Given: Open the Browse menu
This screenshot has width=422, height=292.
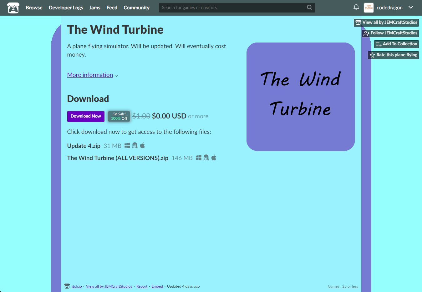Looking at the screenshot, I should (34, 8).
